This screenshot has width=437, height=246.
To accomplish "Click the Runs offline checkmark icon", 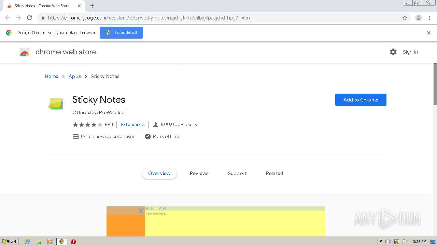I will (148, 137).
